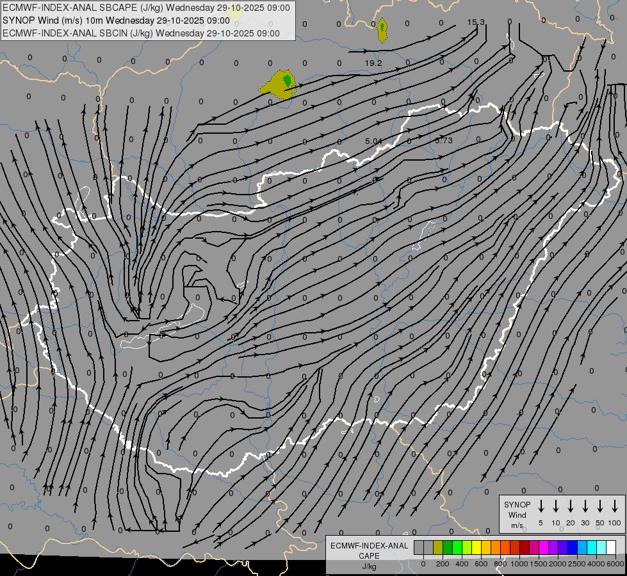Pick the white CAPE legend swatch
627x576 pixels.
pos(611,548)
